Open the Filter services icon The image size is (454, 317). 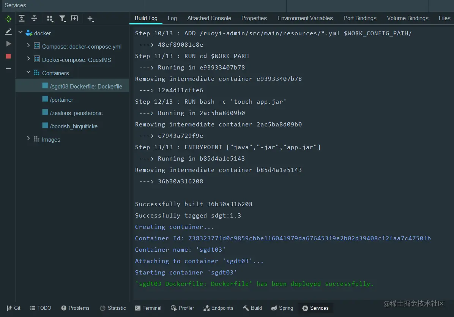[x=63, y=19]
